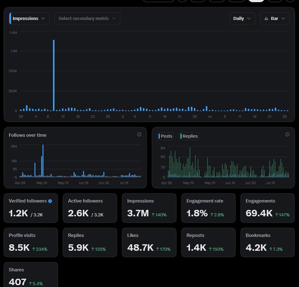Select the Verified followers card
Screen dimensions: 299x287
pyautogui.click(x=31, y=208)
